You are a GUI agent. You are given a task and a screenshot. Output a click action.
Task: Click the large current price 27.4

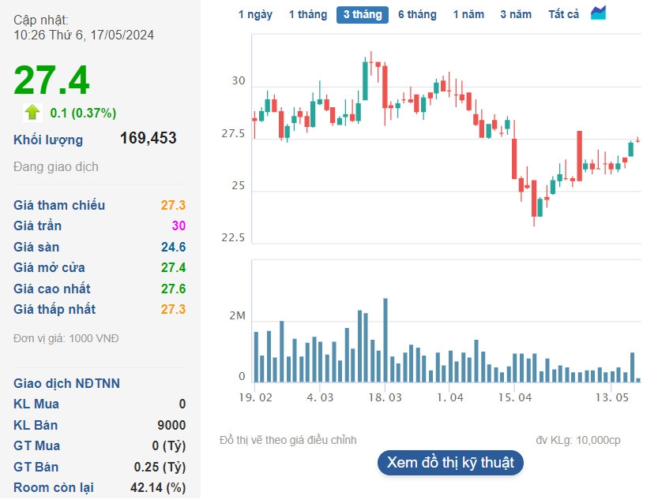51,80
